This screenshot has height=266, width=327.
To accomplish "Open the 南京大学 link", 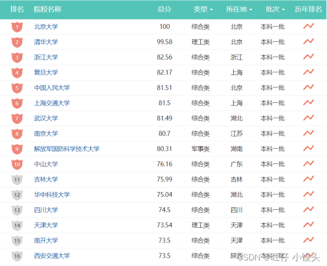I will click(x=46, y=133).
